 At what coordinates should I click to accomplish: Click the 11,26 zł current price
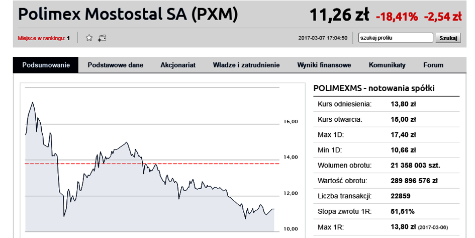point(340,15)
